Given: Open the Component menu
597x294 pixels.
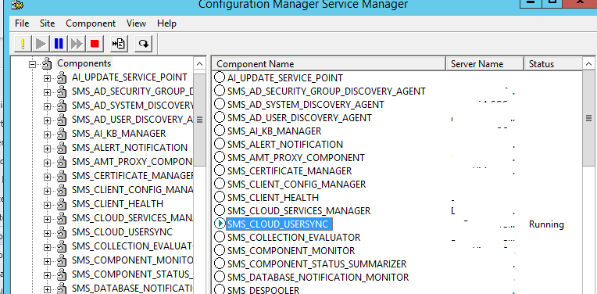Looking at the screenshot, I should click(x=91, y=23).
